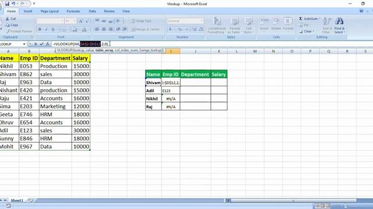Click the Shrink Font icon
This screenshot has width=373, height=209.
pos(87,21)
